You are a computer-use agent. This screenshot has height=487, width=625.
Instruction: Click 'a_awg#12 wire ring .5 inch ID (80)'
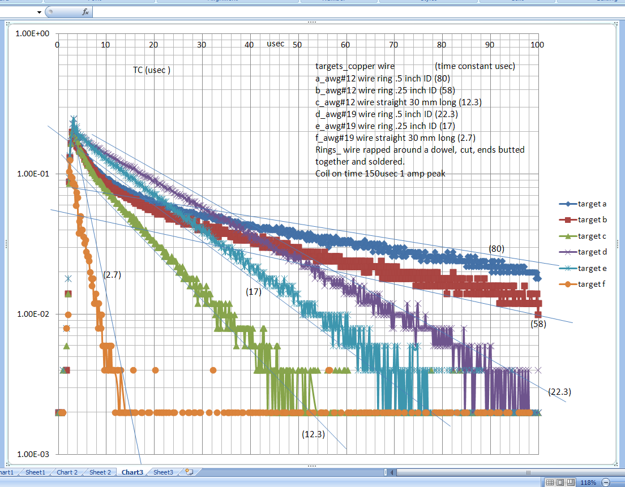click(x=383, y=79)
